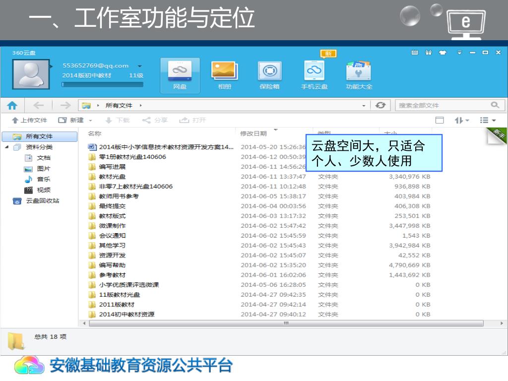Select the 2011版教材 folder
The image size is (508, 381).
(111, 305)
